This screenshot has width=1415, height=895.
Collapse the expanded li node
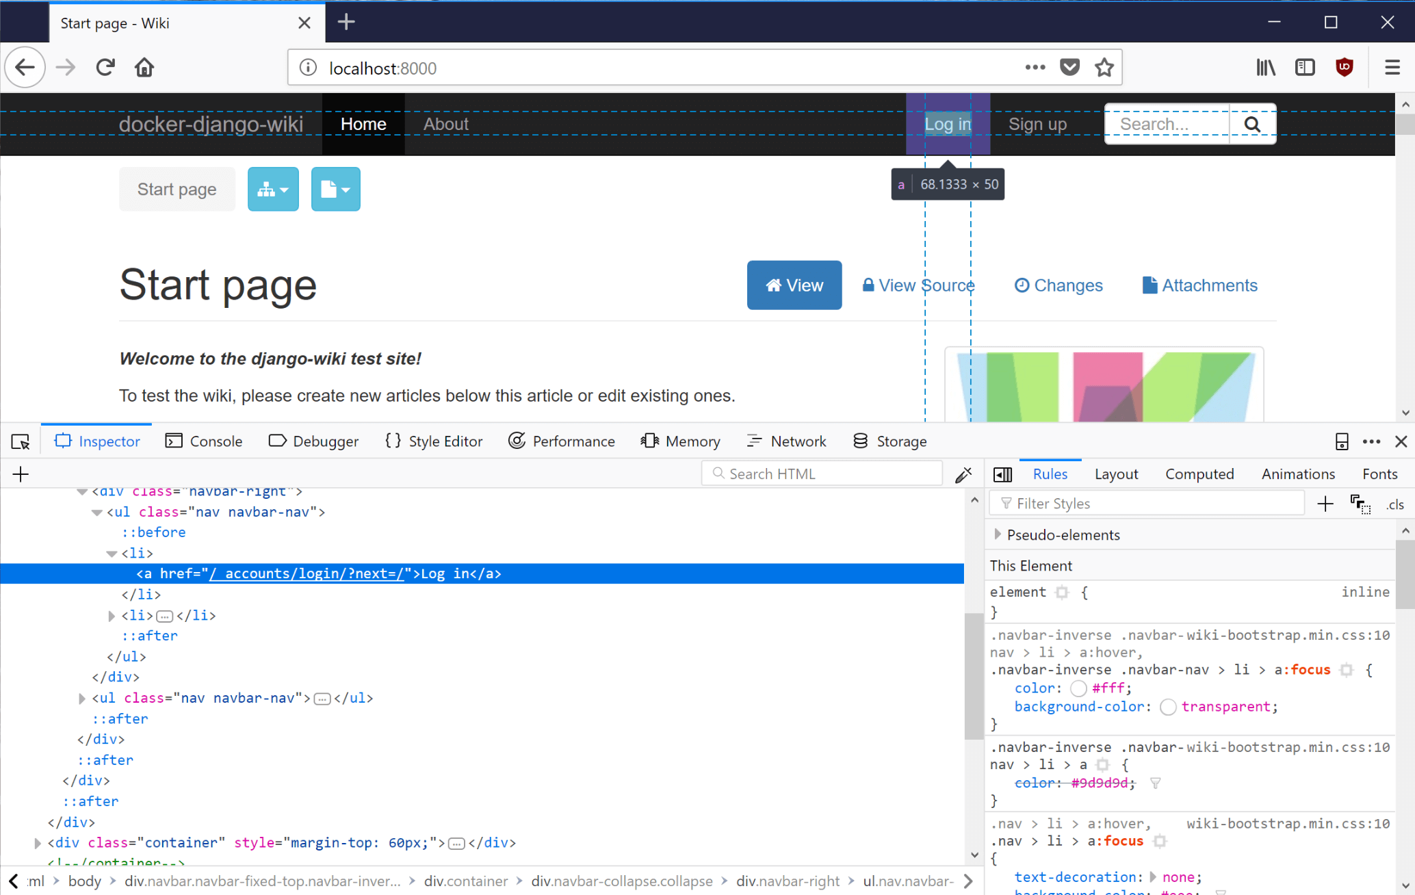tap(112, 553)
